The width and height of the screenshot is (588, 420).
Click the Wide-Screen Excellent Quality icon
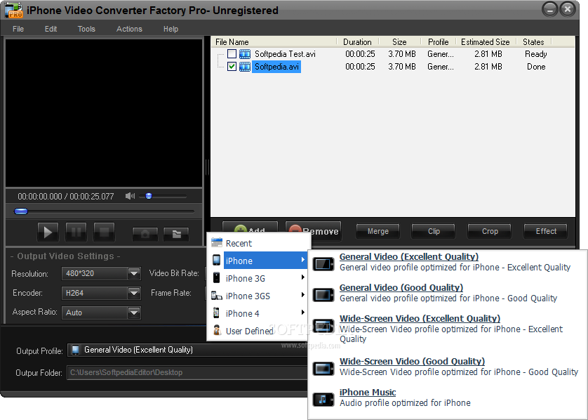point(323,326)
